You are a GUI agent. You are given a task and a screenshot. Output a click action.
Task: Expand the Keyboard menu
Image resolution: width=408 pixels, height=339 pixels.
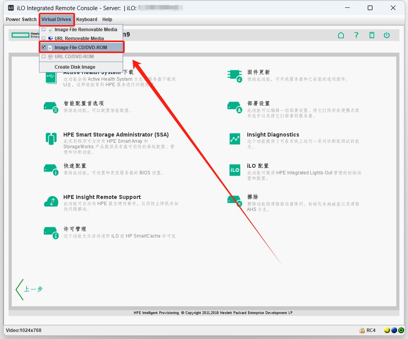(x=86, y=20)
